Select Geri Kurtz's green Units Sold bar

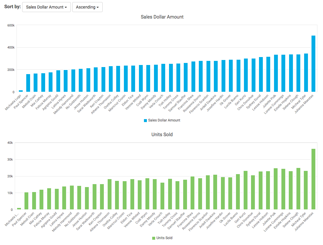[246, 190]
